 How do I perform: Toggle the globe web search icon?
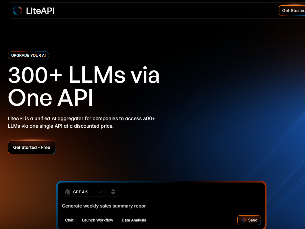point(113,192)
